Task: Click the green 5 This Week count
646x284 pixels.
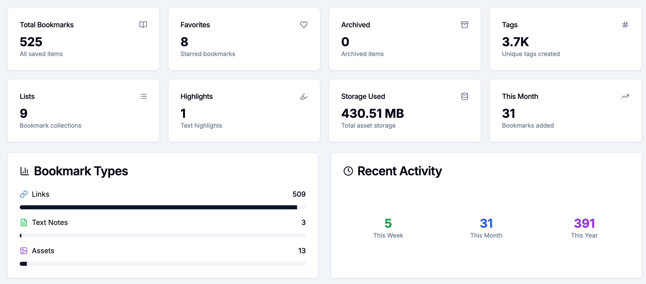Action: [x=388, y=223]
